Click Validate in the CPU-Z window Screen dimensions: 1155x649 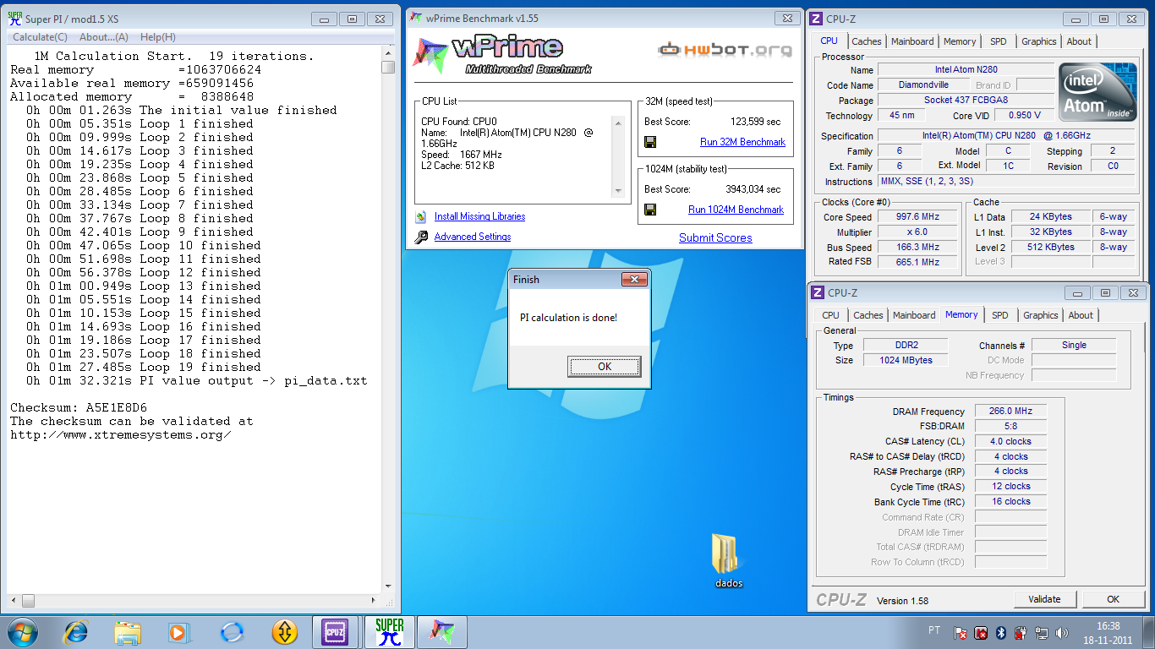[x=1044, y=599]
